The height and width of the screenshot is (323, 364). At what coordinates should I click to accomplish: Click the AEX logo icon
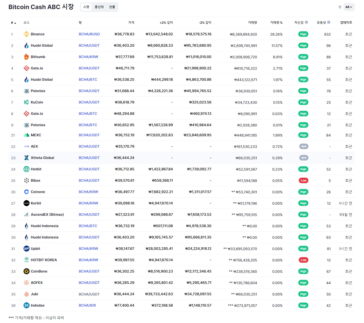coord(26,146)
